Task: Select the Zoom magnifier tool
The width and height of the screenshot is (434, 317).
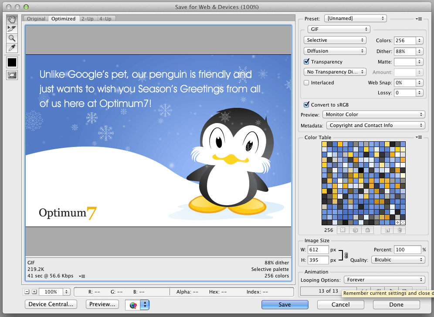Action: click(12, 38)
